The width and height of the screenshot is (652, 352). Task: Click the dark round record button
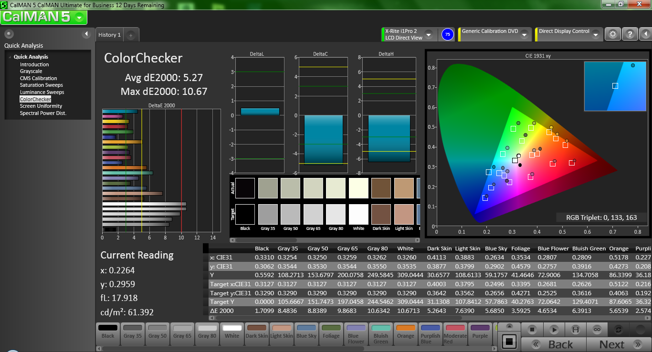click(640, 330)
